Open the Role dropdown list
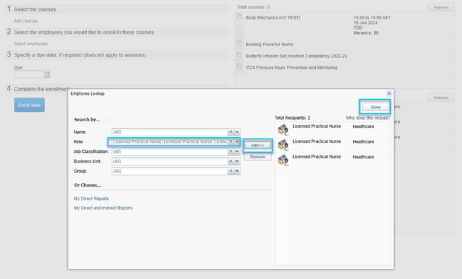 tap(237, 141)
